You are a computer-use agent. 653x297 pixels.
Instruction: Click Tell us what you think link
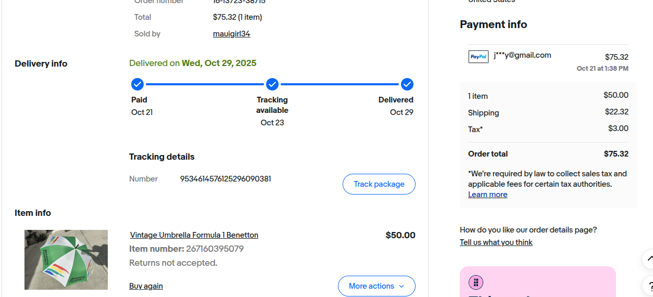click(496, 242)
